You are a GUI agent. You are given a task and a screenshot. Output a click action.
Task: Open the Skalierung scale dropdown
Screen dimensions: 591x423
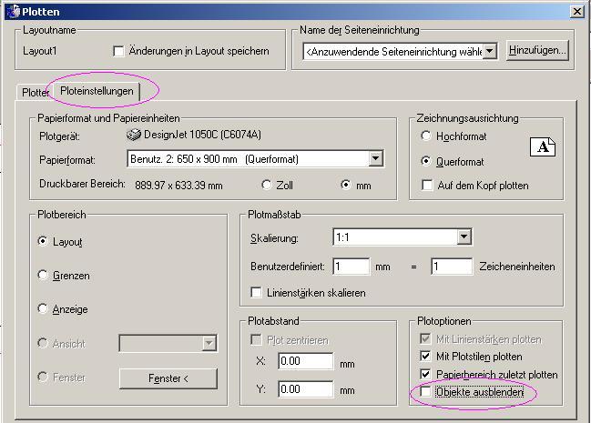click(464, 237)
